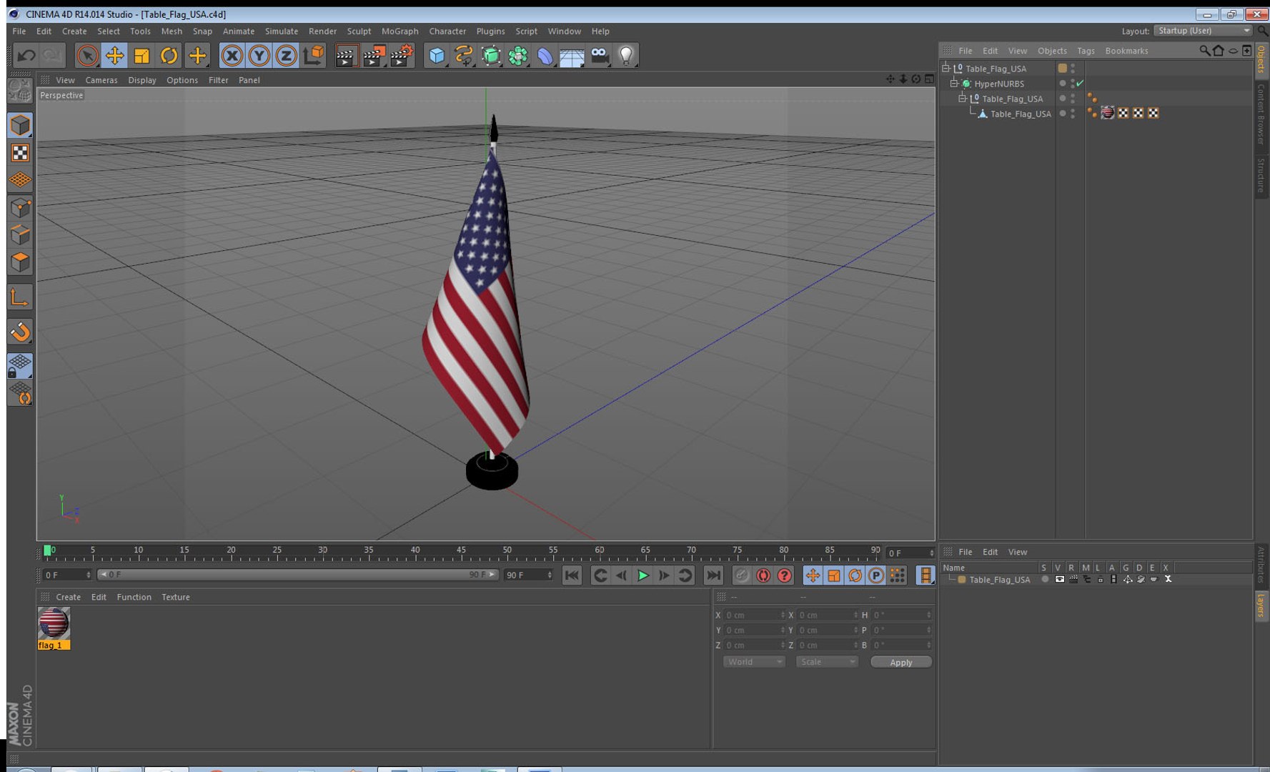The height and width of the screenshot is (772, 1270).
Task: Open Render Settings icon
Action: pyautogui.click(x=402, y=56)
